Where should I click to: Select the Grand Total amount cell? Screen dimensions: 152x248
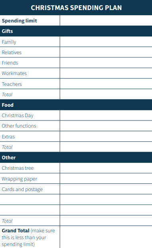[106, 237]
